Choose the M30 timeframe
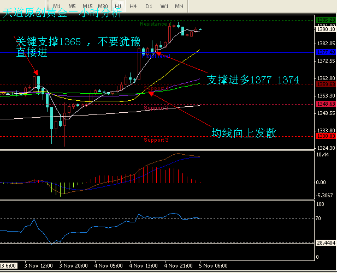This screenshot has height=273, width=337. pos(102,5)
